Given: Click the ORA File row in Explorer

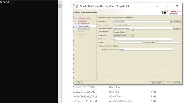Looking at the screenshot, I should [x=114, y=92].
